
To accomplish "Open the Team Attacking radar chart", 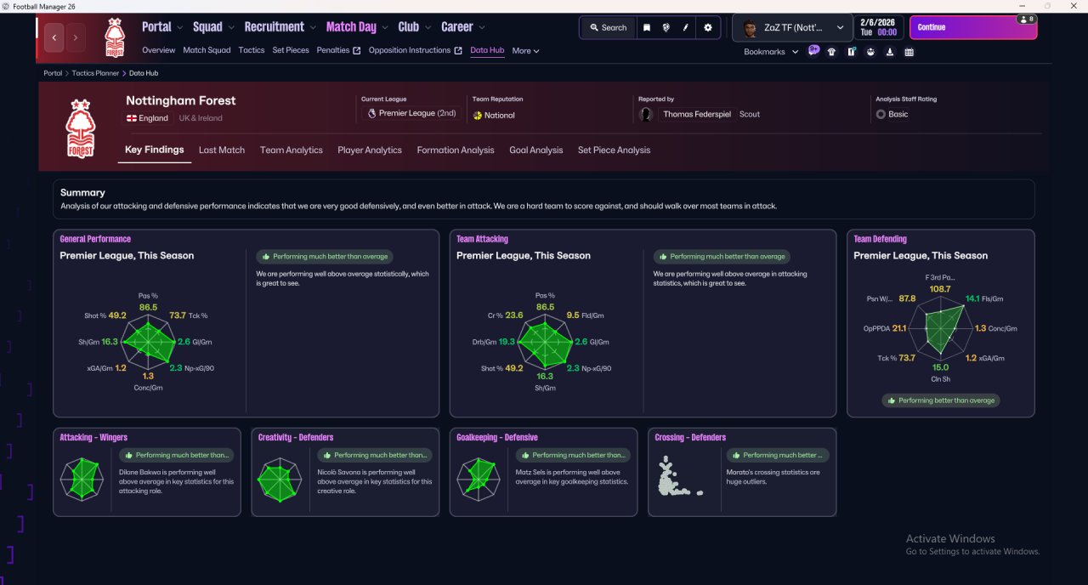I will pos(545,340).
